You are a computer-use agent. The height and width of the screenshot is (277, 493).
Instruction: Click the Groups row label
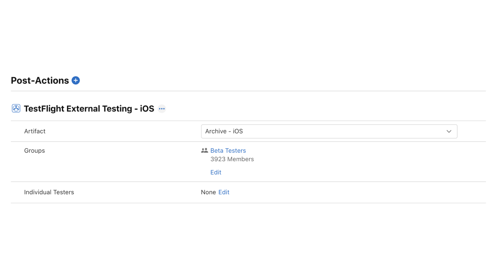(x=34, y=150)
